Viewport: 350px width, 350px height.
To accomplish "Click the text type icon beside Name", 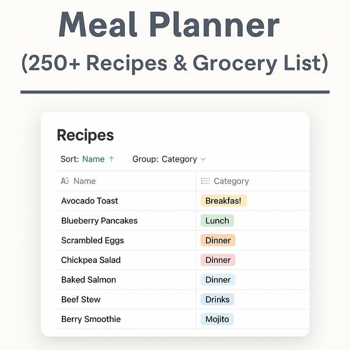I will click(x=65, y=181).
